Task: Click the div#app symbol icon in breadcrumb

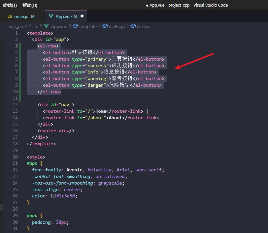Action: [105, 26]
